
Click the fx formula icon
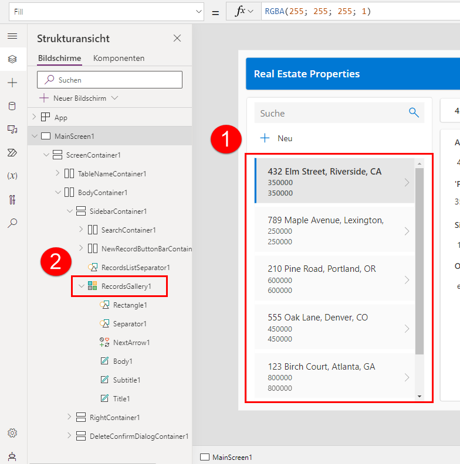click(x=240, y=11)
